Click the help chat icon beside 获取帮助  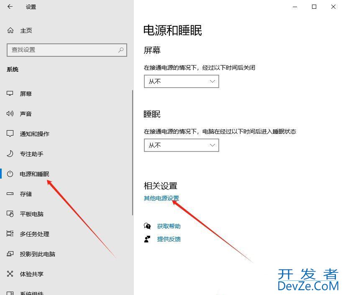point(147,226)
